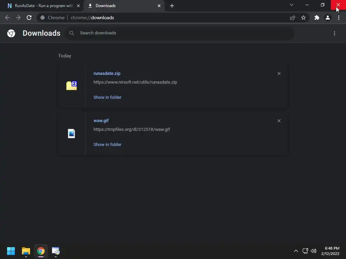The image size is (346, 259).
Task: Click the share page icon in address bar
Action: point(293,18)
